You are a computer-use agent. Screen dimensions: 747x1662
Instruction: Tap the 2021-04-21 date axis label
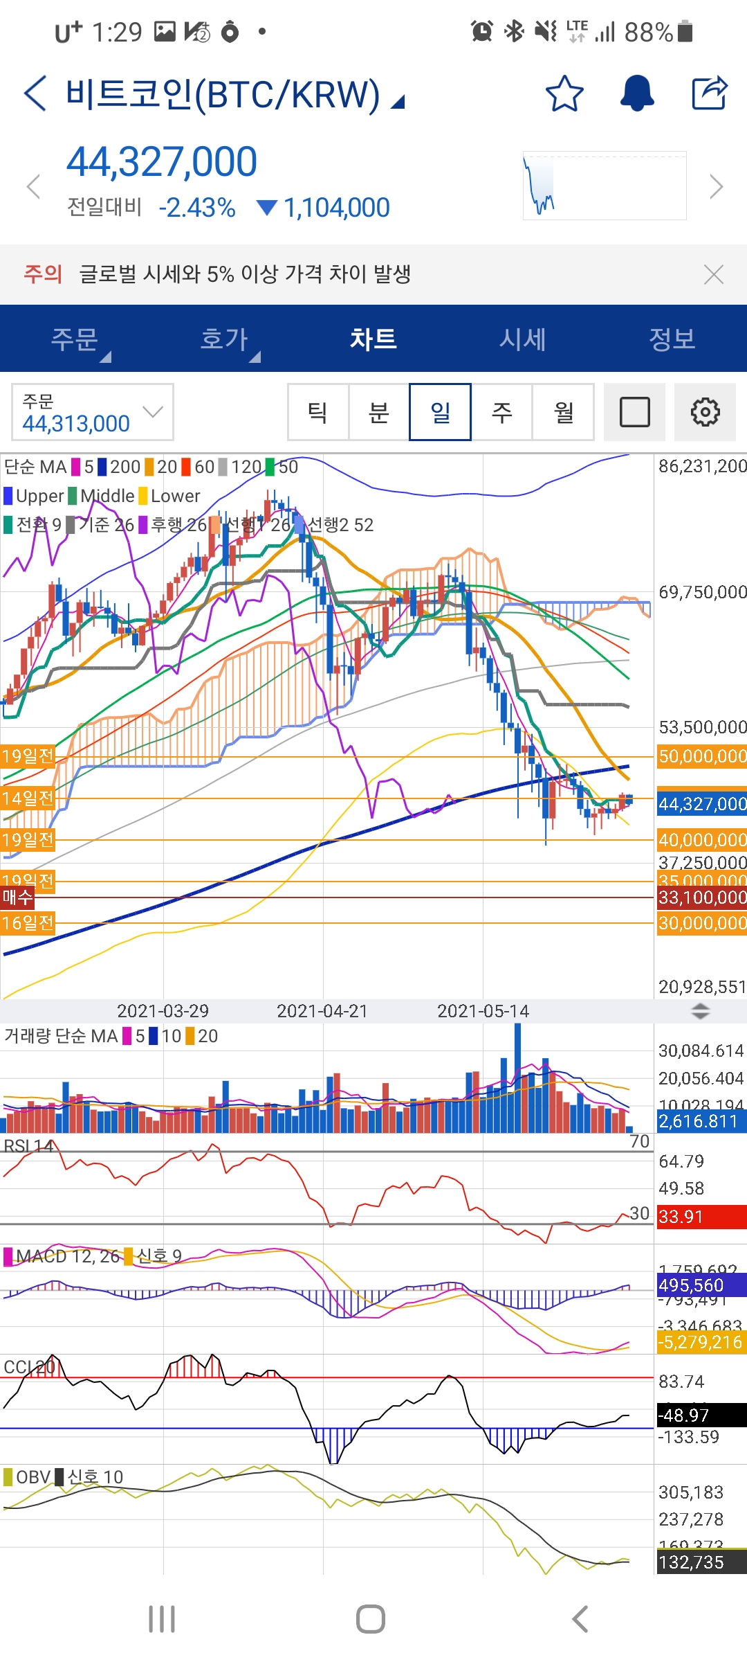(322, 1011)
